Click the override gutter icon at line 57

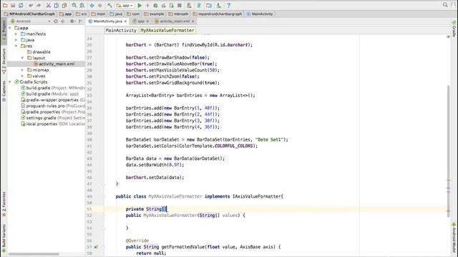pos(96,247)
